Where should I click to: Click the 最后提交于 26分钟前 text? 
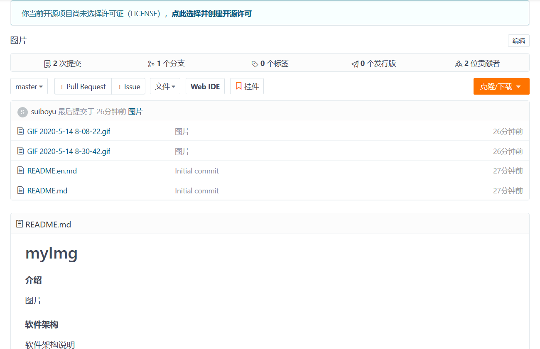tap(92, 112)
